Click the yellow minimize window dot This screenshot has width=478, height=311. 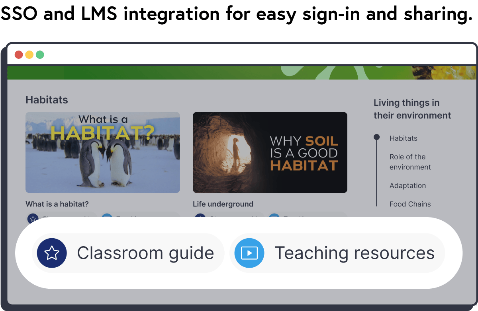[x=29, y=55]
